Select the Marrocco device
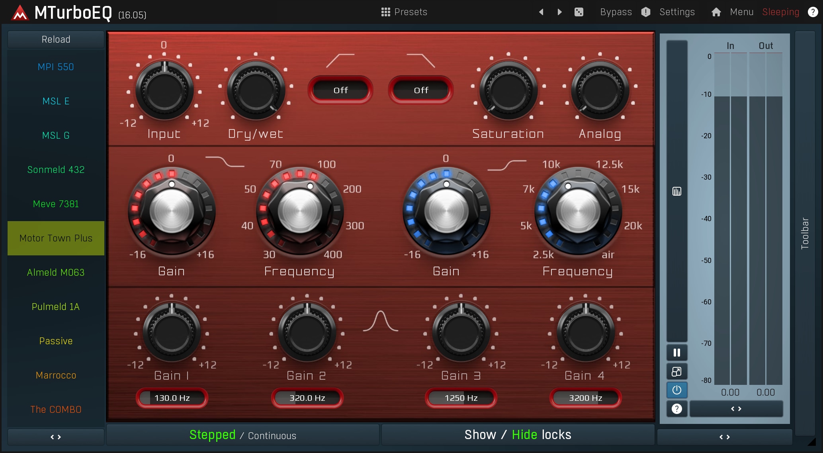The height and width of the screenshot is (453, 823). coord(56,375)
